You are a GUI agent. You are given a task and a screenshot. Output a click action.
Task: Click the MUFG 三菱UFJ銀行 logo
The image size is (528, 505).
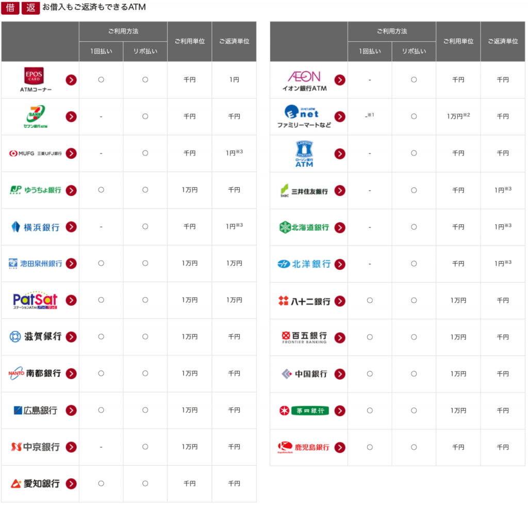(x=36, y=153)
